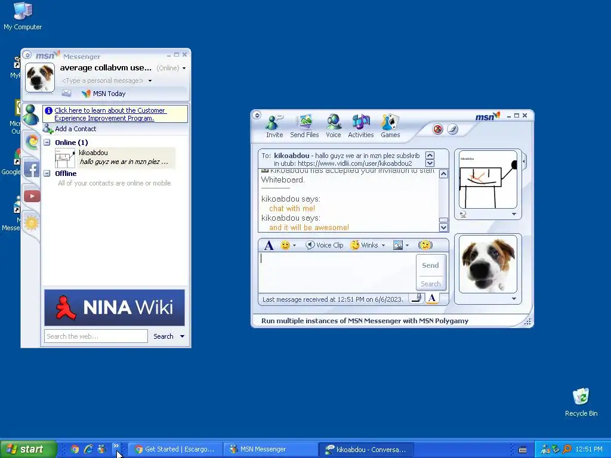Select the Chrome-logo tab in Messenger sidebar
The image size is (611, 458).
click(x=32, y=142)
